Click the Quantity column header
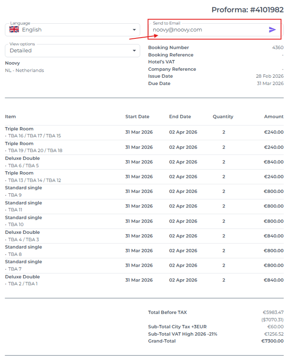289x356 pixels. (x=223, y=117)
